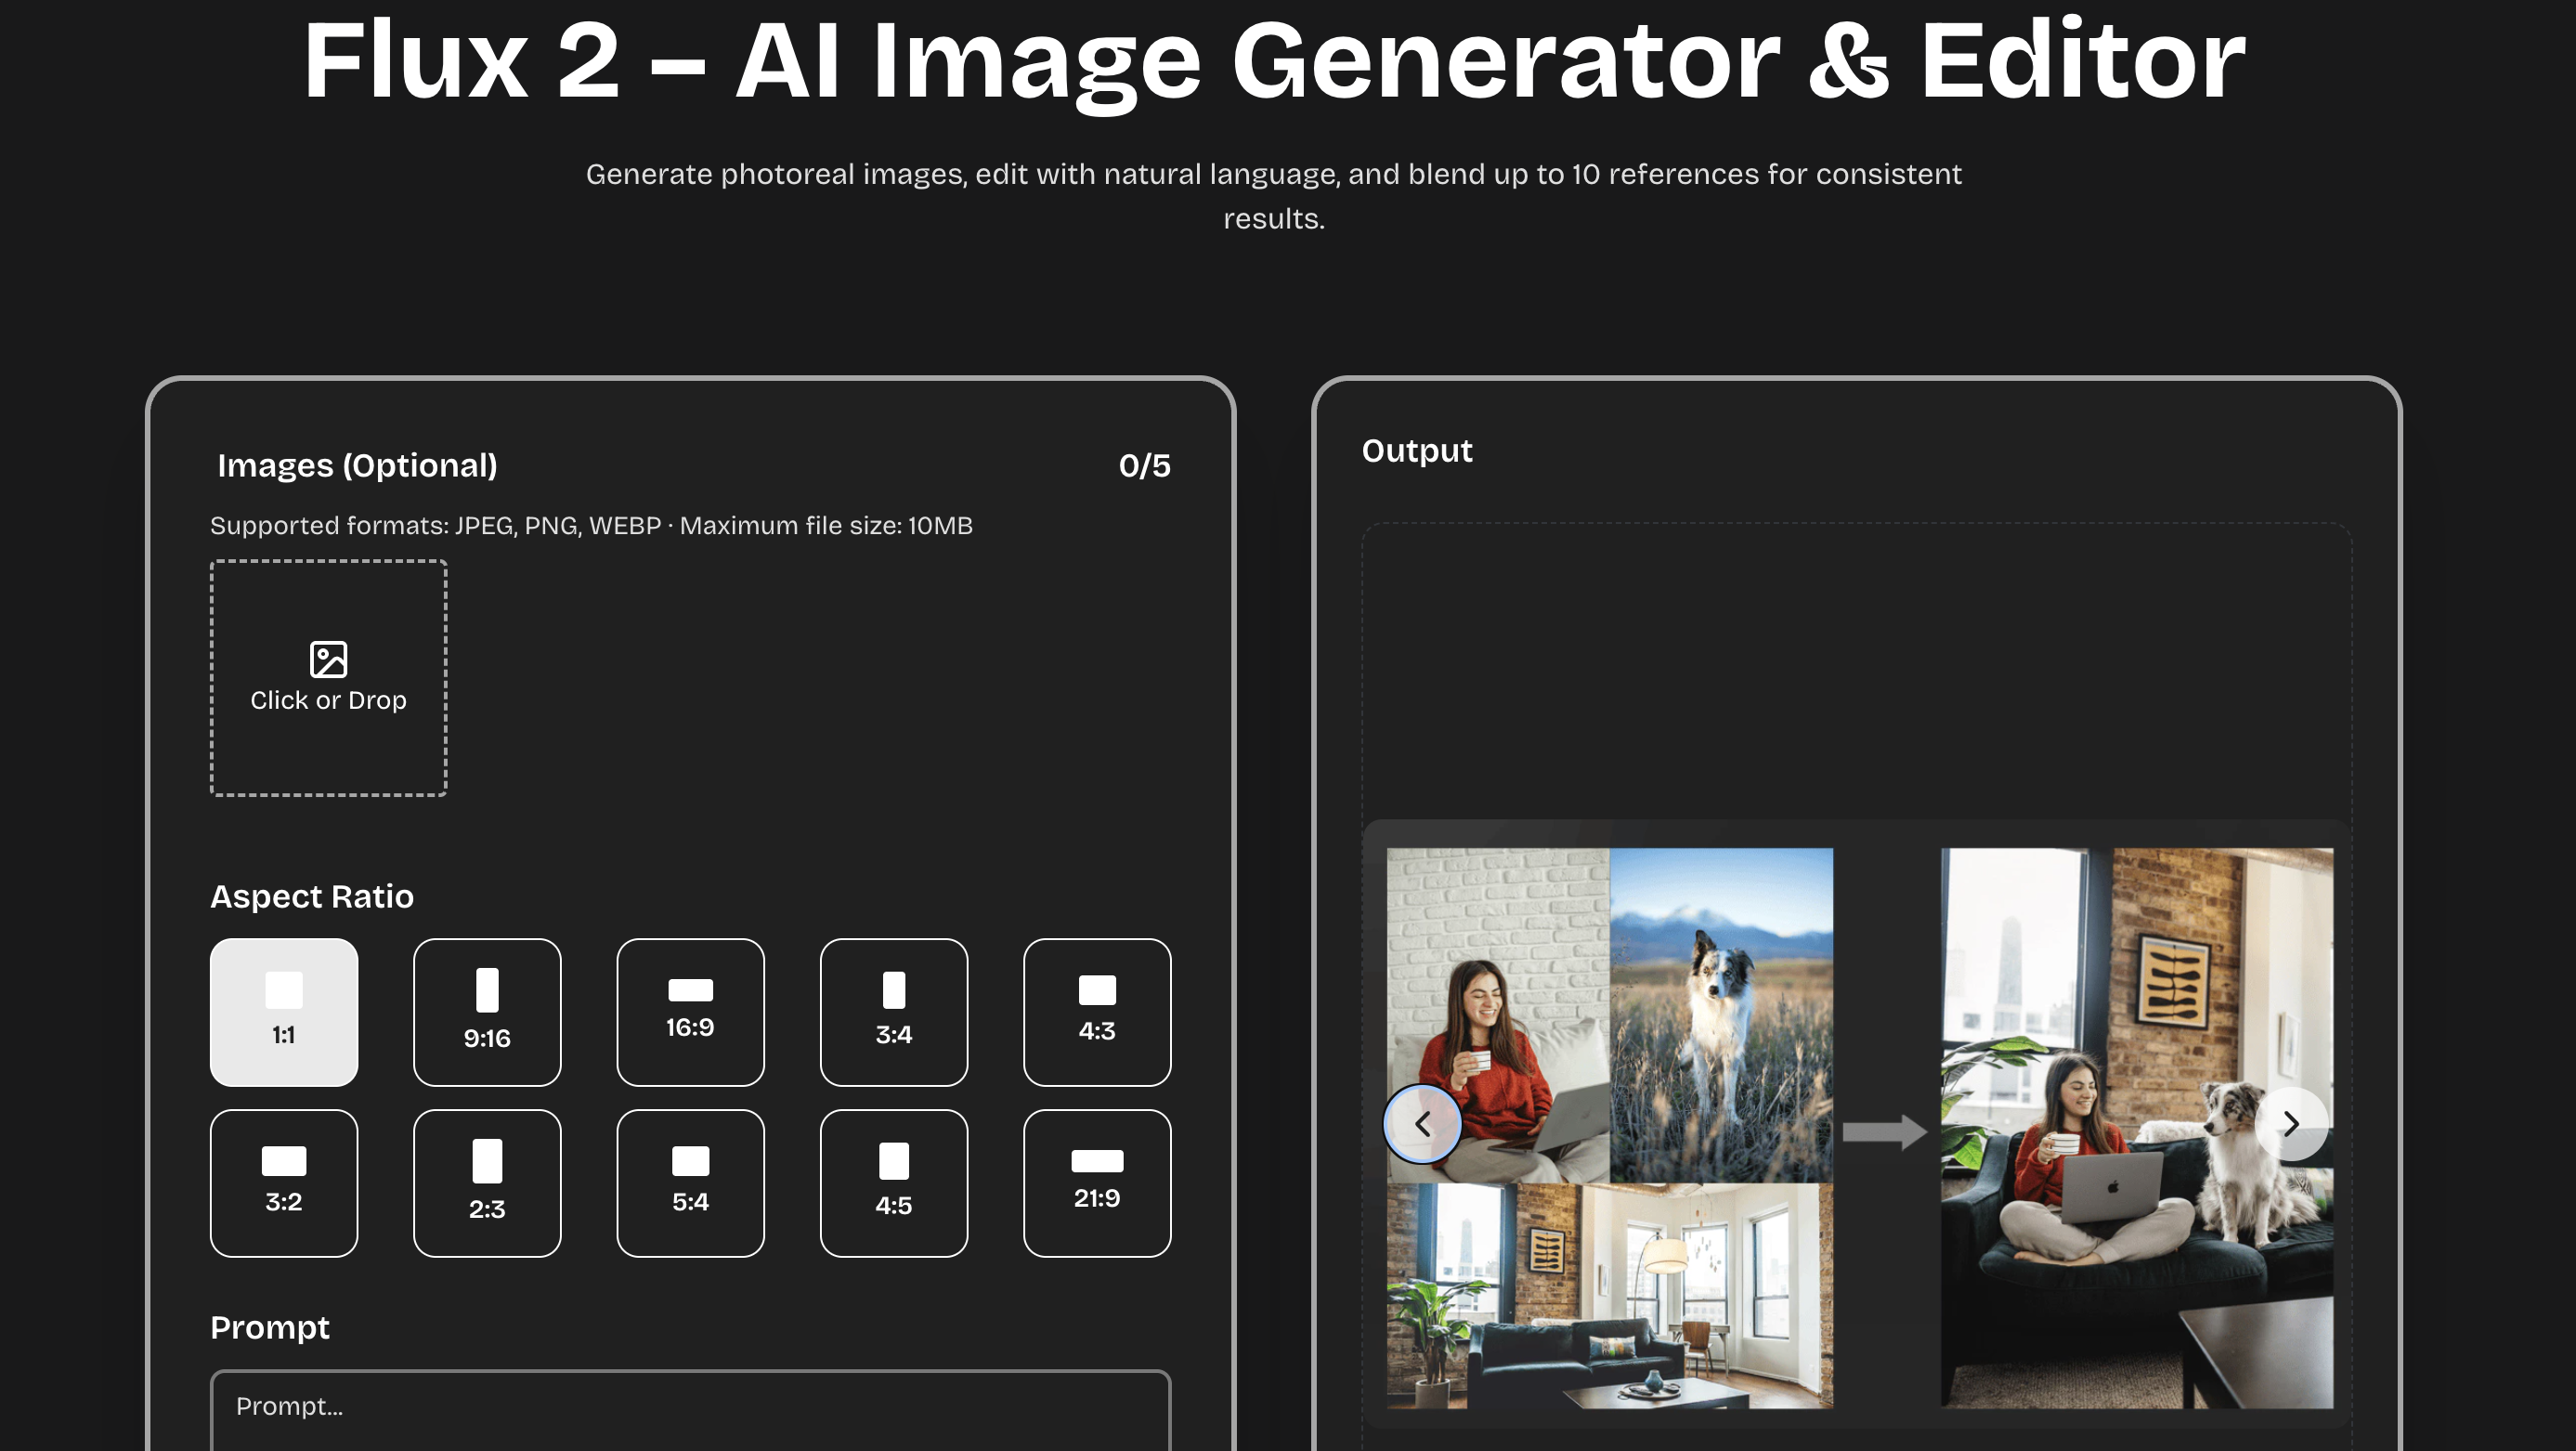Choose the 5:4 ratio option
This screenshot has height=1451, width=2576.
point(690,1183)
